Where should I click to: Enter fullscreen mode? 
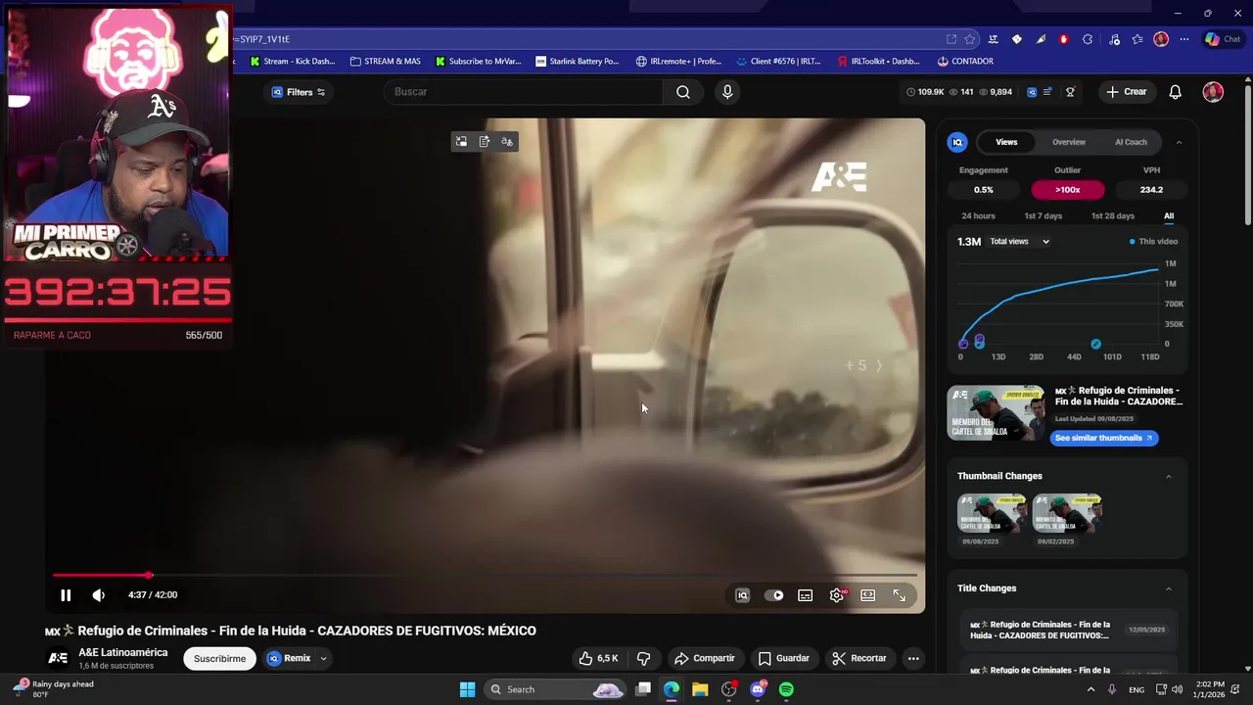coord(900,595)
